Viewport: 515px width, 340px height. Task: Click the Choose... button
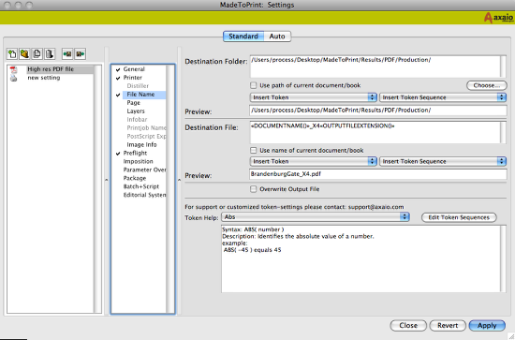click(486, 85)
